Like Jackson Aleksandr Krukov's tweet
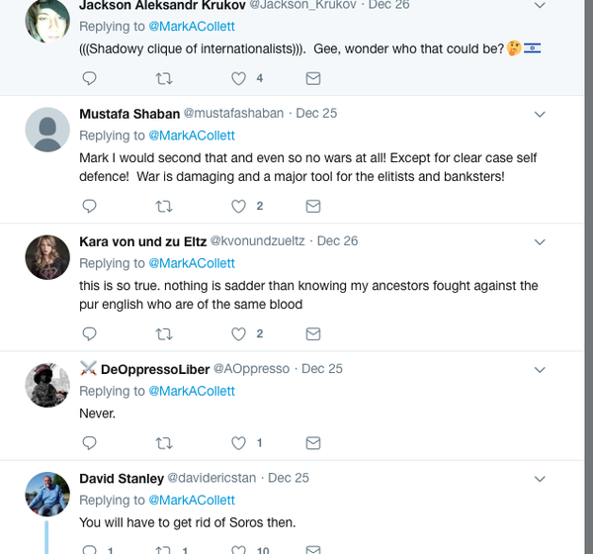 click(238, 78)
